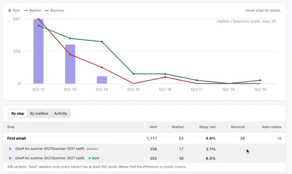Viewport: 292px width, 174px height.
Task: Click the Oct 16 bounces data point
Action: pyautogui.click(x=165, y=77)
